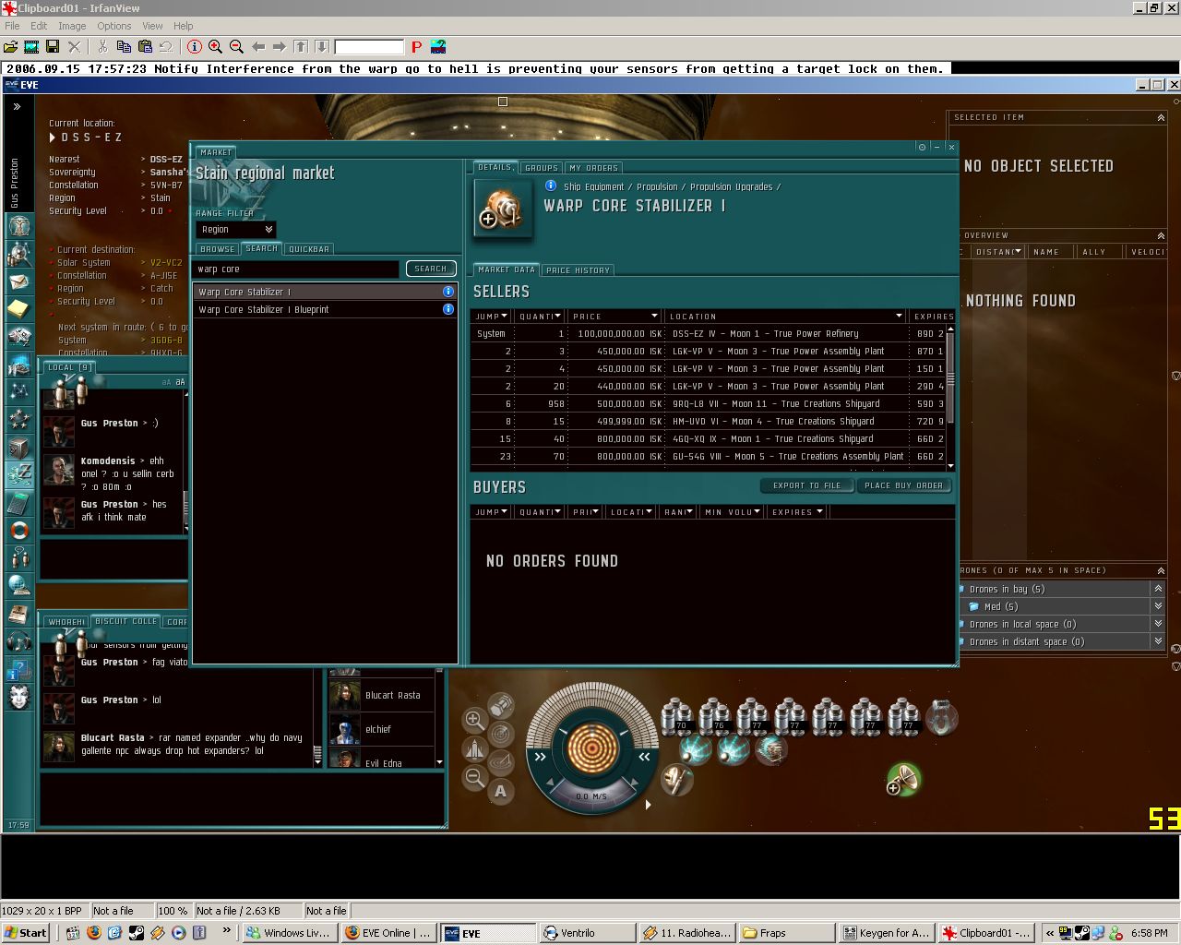Open the Windows Start menu
Viewport: 1181px width, 945px height.
(x=26, y=933)
